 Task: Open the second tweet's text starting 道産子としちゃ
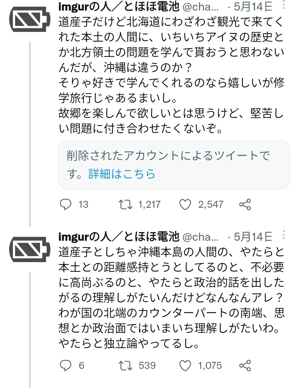tap(172, 298)
